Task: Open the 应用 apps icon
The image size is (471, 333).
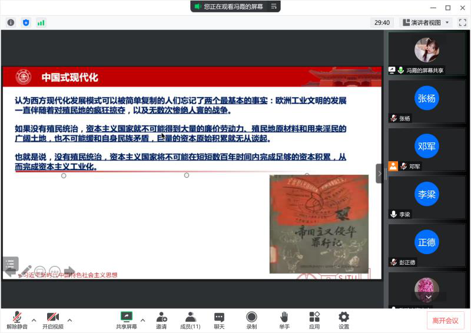Action: 314,320
